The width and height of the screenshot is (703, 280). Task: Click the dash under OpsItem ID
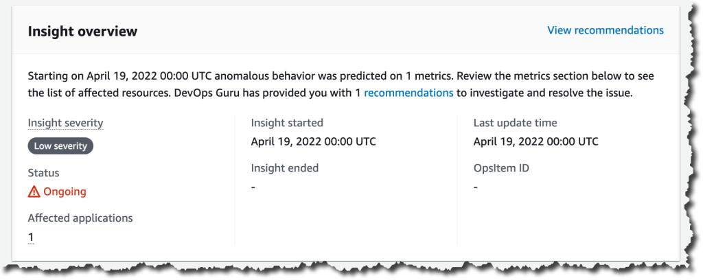(x=475, y=187)
